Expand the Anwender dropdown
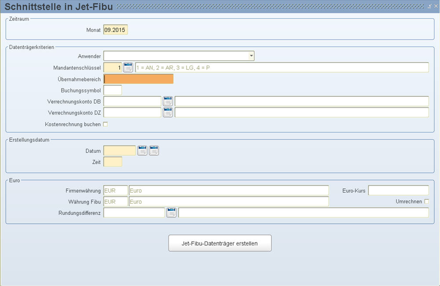Viewport: 440px width, 286px height. (x=251, y=56)
